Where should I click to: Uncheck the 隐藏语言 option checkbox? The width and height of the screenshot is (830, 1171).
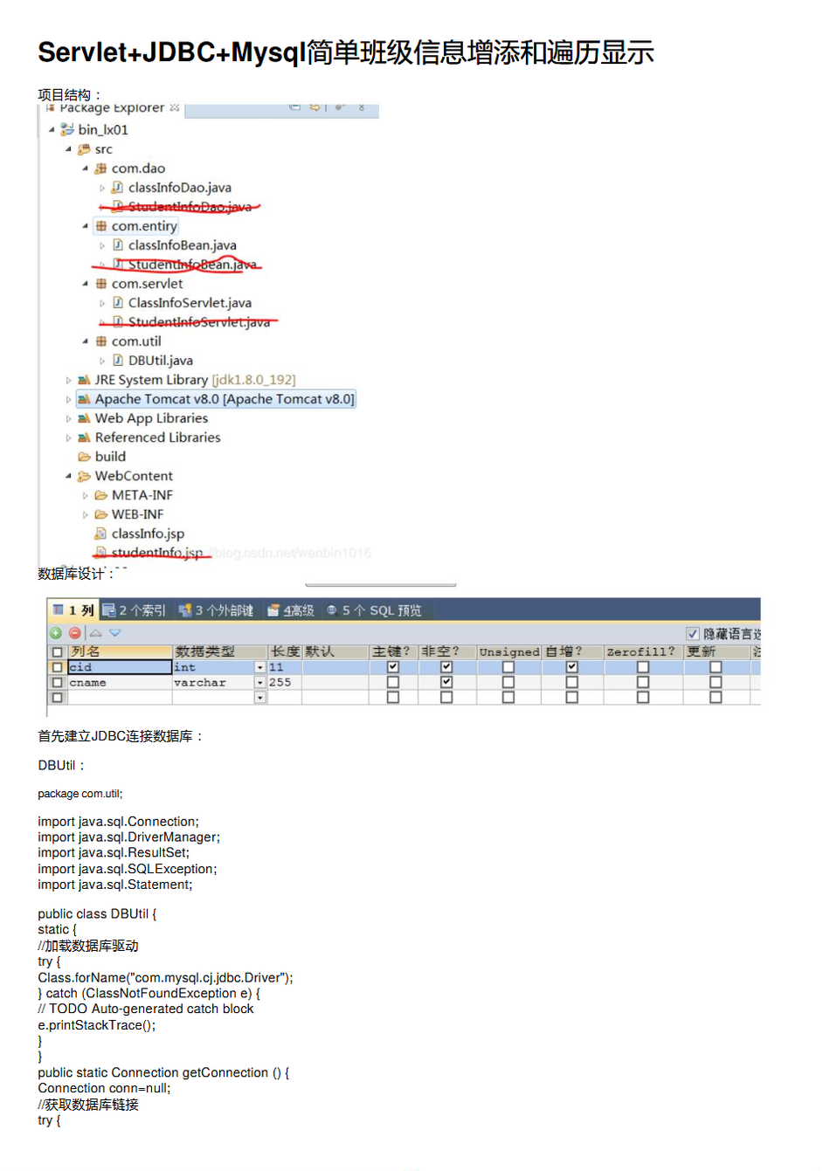pyautogui.click(x=693, y=634)
